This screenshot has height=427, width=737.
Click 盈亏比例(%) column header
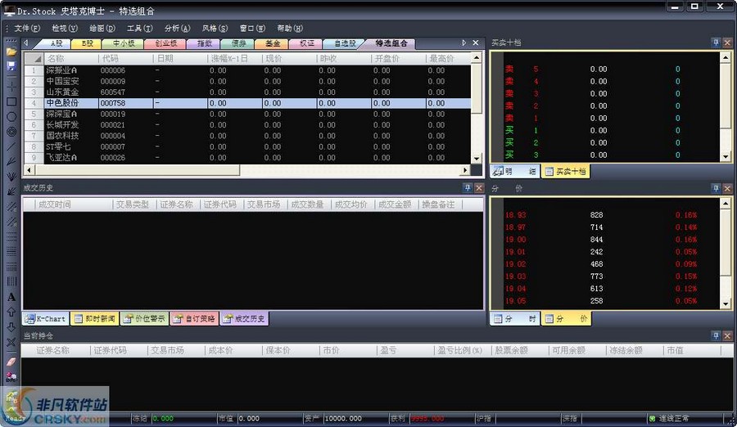click(x=463, y=350)
